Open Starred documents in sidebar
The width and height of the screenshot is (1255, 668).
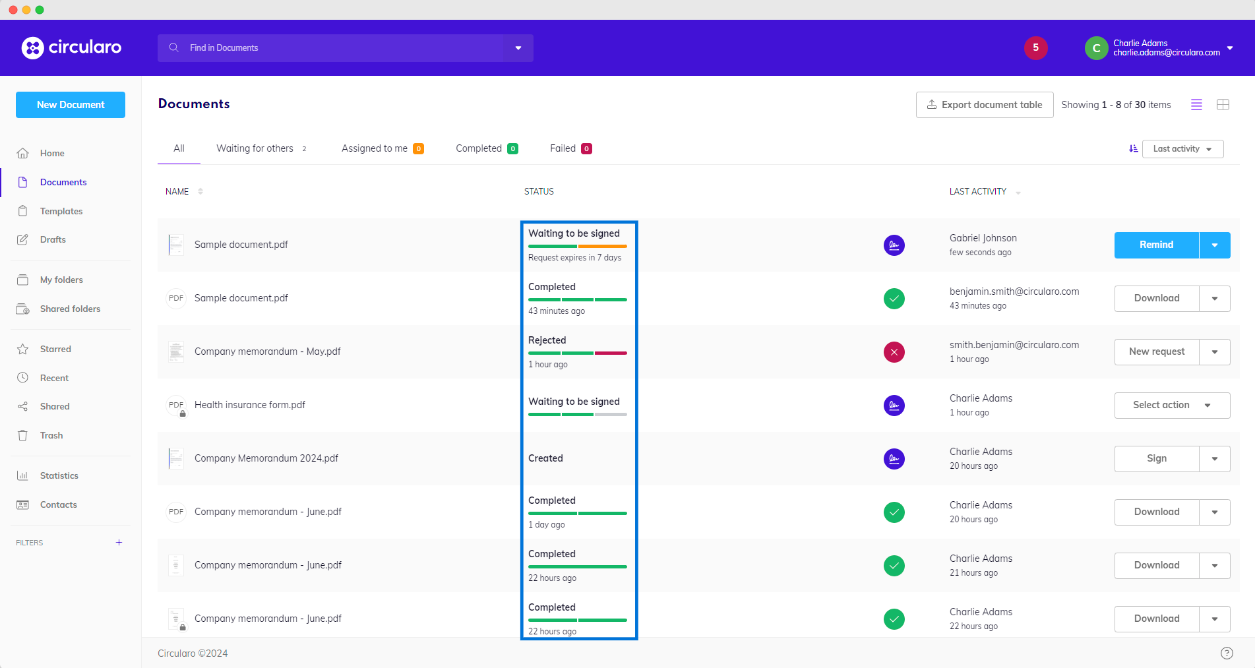(55, 349)
